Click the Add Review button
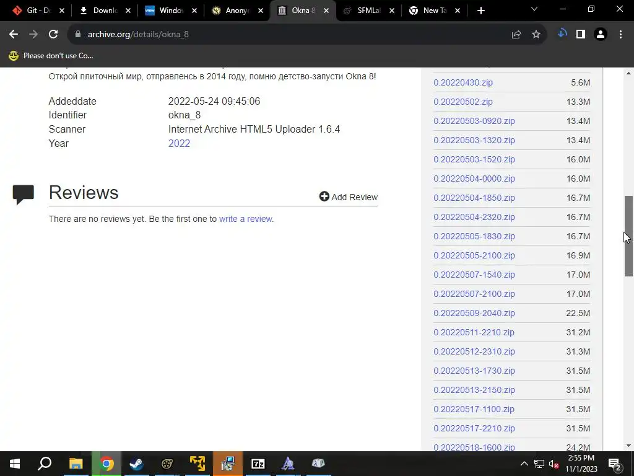 tap(349, 196)
